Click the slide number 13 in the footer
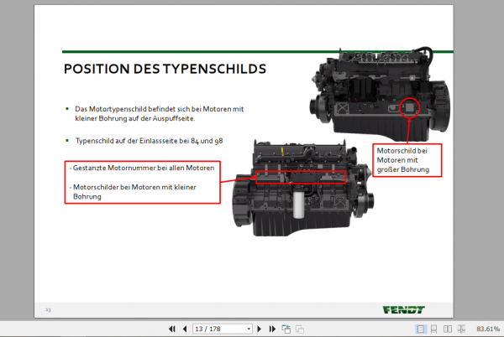Viewport: 504px width, 337px height. point(48,309)
